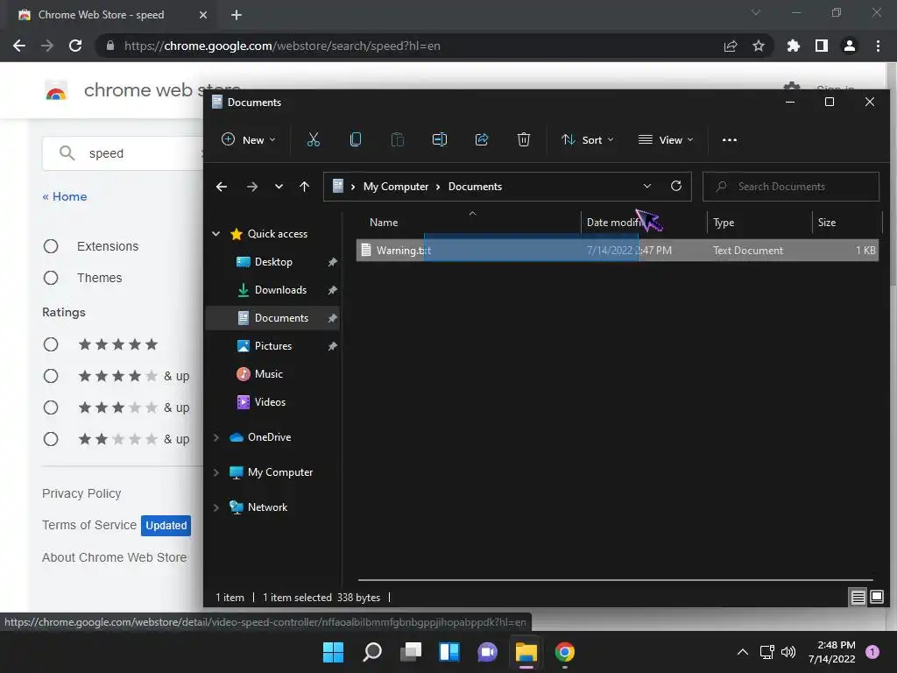Open recent locations dropdown arrow
Viewport: 897px width, 673px height.
279,187
